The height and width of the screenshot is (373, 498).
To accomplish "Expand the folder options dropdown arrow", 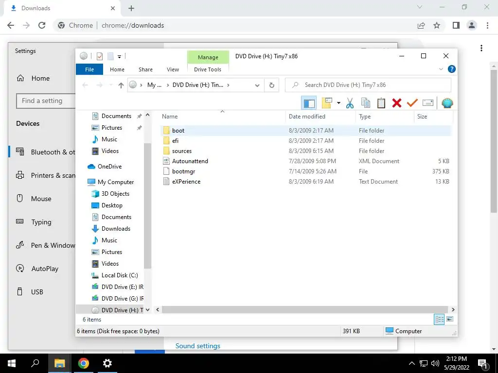I will pos(338,103).
